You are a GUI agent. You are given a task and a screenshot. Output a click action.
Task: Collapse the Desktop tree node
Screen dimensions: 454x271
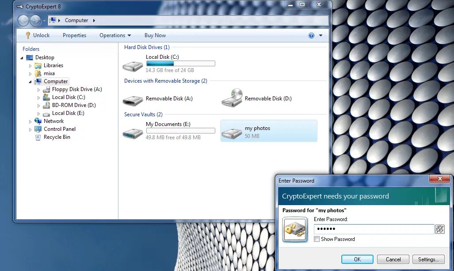coord(22,58)
